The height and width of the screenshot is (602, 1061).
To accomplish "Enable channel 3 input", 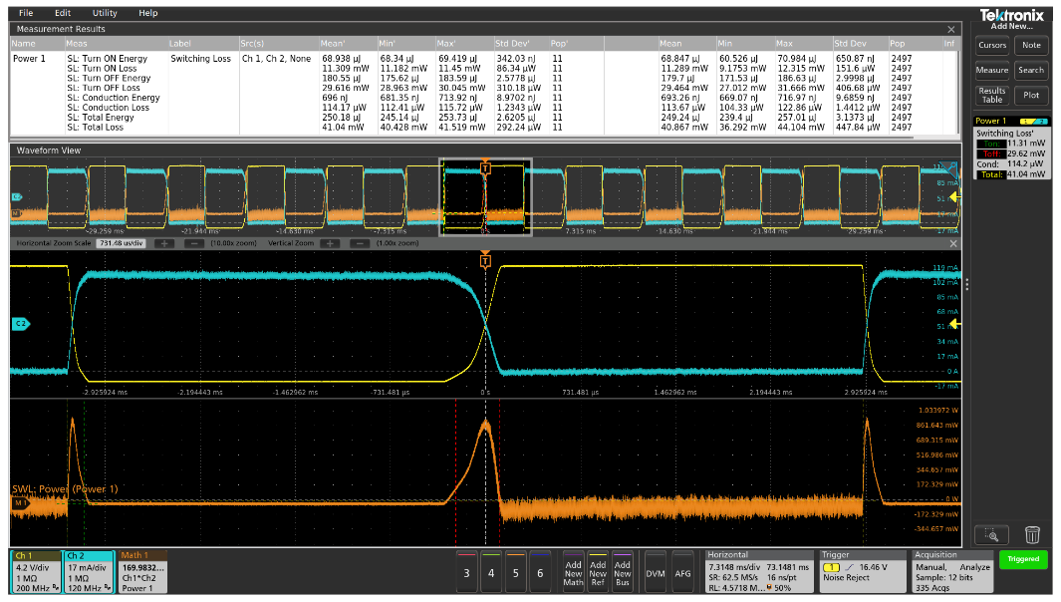I will (466, 572).
